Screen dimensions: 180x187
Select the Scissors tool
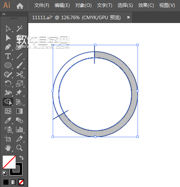coord(19,74)
